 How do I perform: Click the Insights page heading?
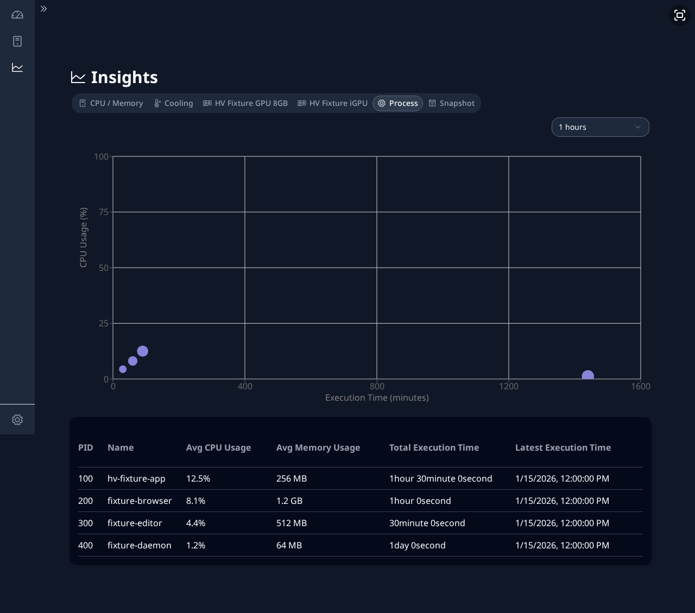124,77
